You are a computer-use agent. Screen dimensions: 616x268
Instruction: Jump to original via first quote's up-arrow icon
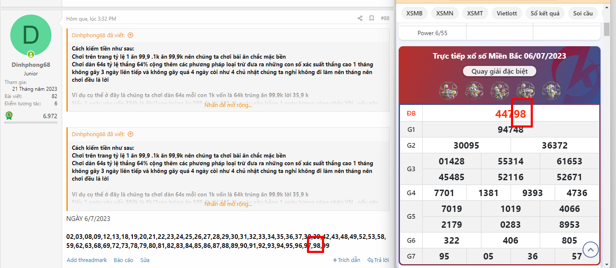point(130,36)
